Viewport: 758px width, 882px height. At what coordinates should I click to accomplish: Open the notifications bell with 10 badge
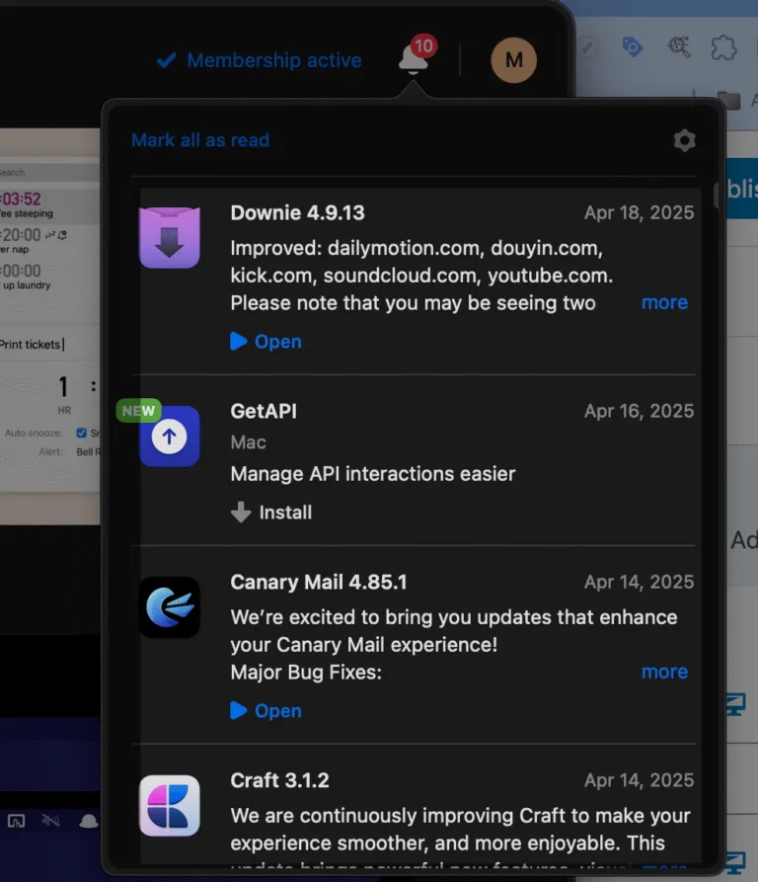(x=416, y=56)
